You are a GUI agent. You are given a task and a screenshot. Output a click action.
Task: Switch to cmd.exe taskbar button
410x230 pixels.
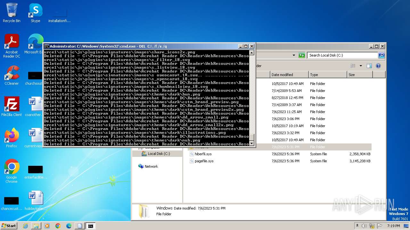(91, 226)
